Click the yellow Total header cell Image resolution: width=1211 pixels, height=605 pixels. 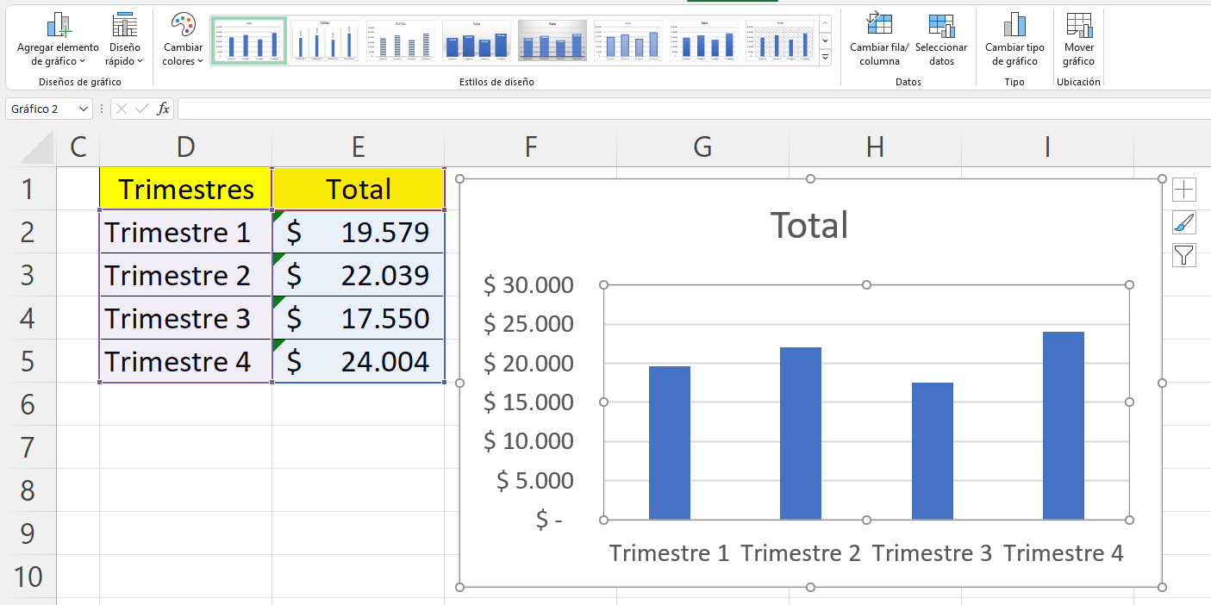coord(358,189)
